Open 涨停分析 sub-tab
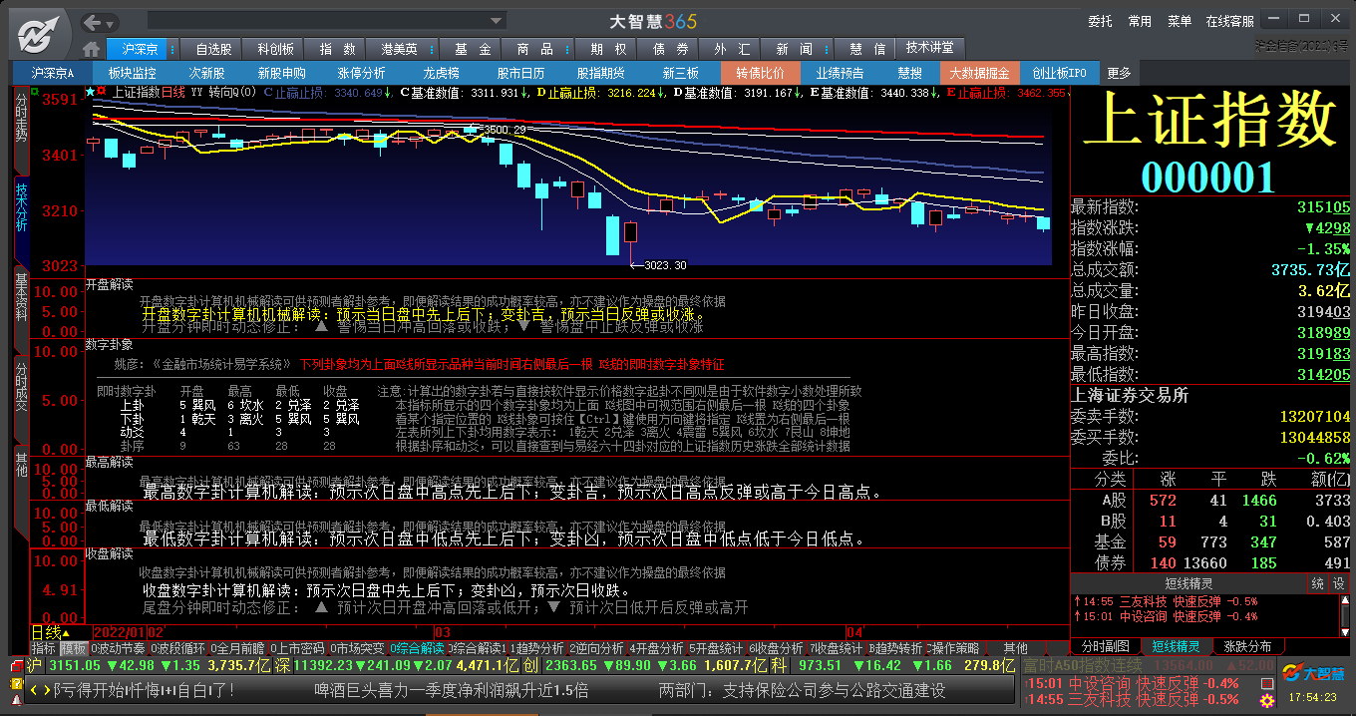This screenshot has width=1356, height=716. 361,73
